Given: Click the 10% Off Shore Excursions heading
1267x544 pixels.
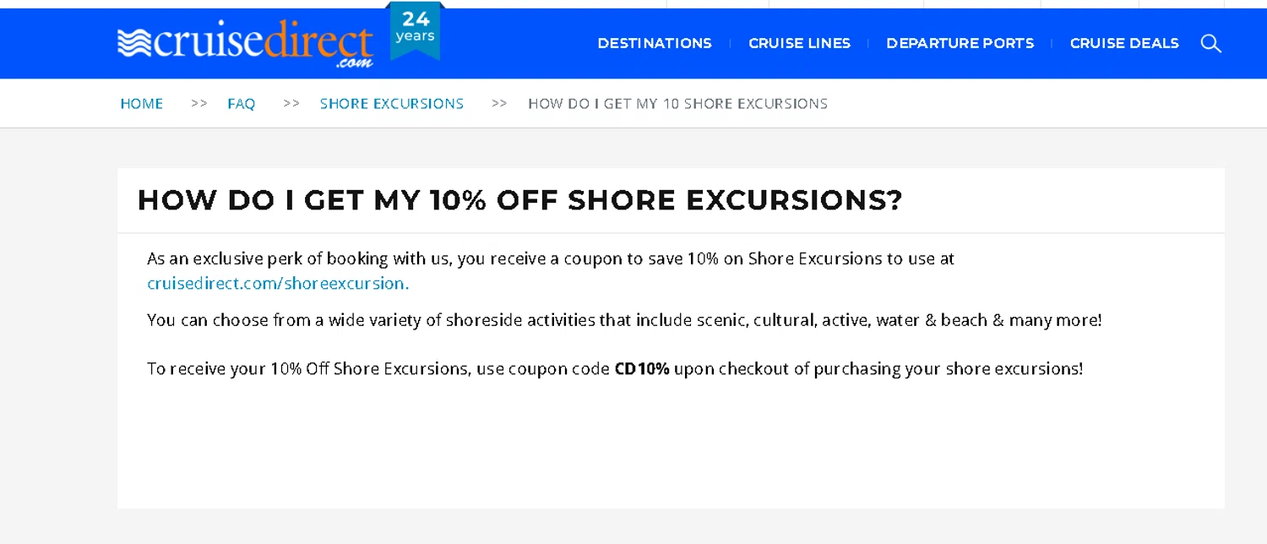Looking at the screenshot, I should [x=519, y=200].
